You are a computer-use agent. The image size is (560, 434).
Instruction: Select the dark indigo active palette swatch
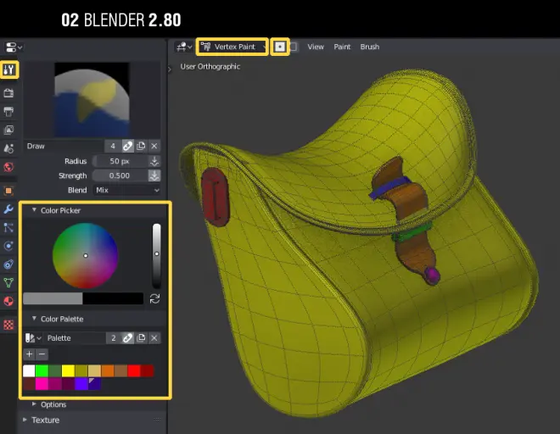[x=95, y=384]
